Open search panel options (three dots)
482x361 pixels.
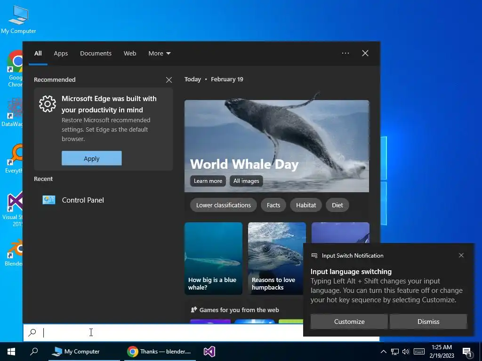pos(345,54)
